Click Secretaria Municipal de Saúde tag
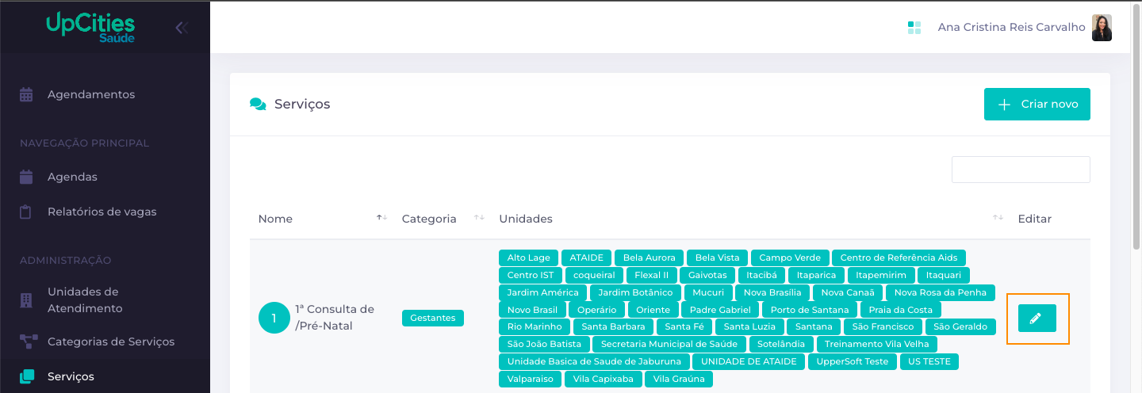 (669, 344)
